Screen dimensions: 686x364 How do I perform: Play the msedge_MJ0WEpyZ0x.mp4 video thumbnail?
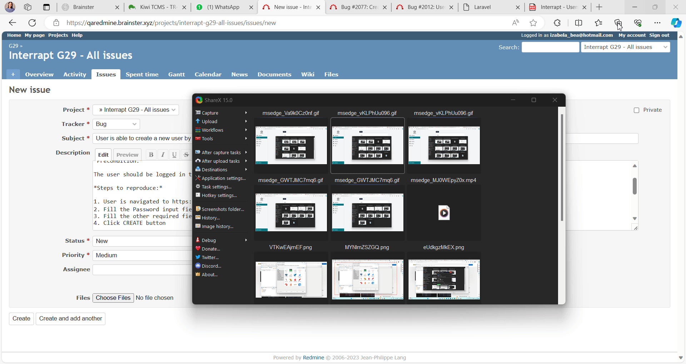coord(444,213)
